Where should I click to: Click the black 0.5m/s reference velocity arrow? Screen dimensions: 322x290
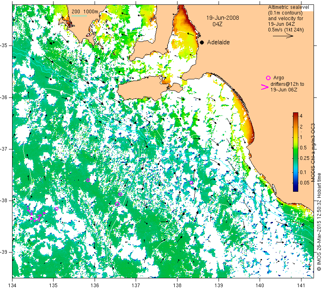point(283,36)
